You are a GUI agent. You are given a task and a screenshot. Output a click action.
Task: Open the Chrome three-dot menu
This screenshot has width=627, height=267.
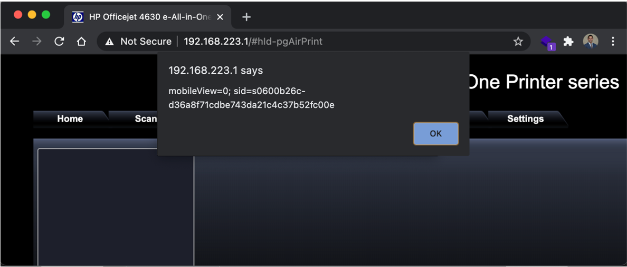pos(613,42)
